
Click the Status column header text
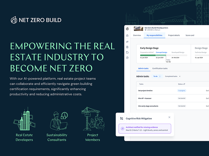180,84
